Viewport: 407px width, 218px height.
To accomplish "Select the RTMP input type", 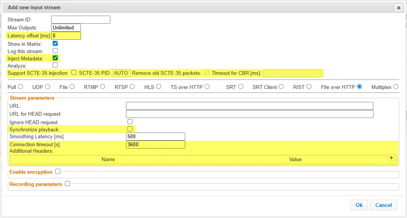I will (103, 86).
